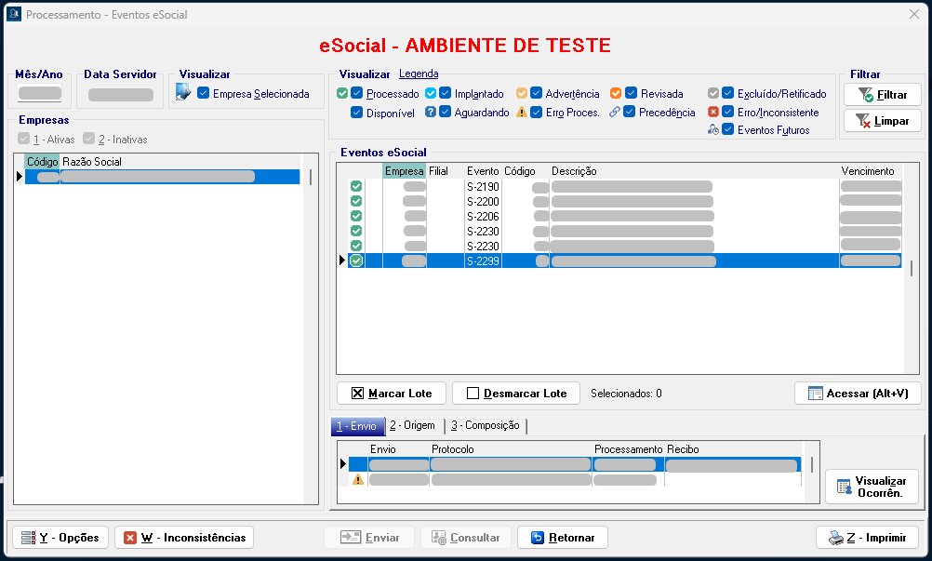This screenshot has height=561, width=932.
Task: Click the yellow Erro Proces. warning icon
Action: (x=522, y=113)
